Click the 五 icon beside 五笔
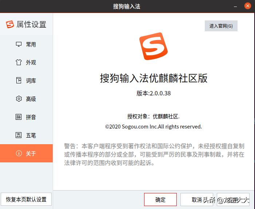Image resolution: width=255 pixels, height=209 pixels. pyautogui.click(x=19, y=135)
